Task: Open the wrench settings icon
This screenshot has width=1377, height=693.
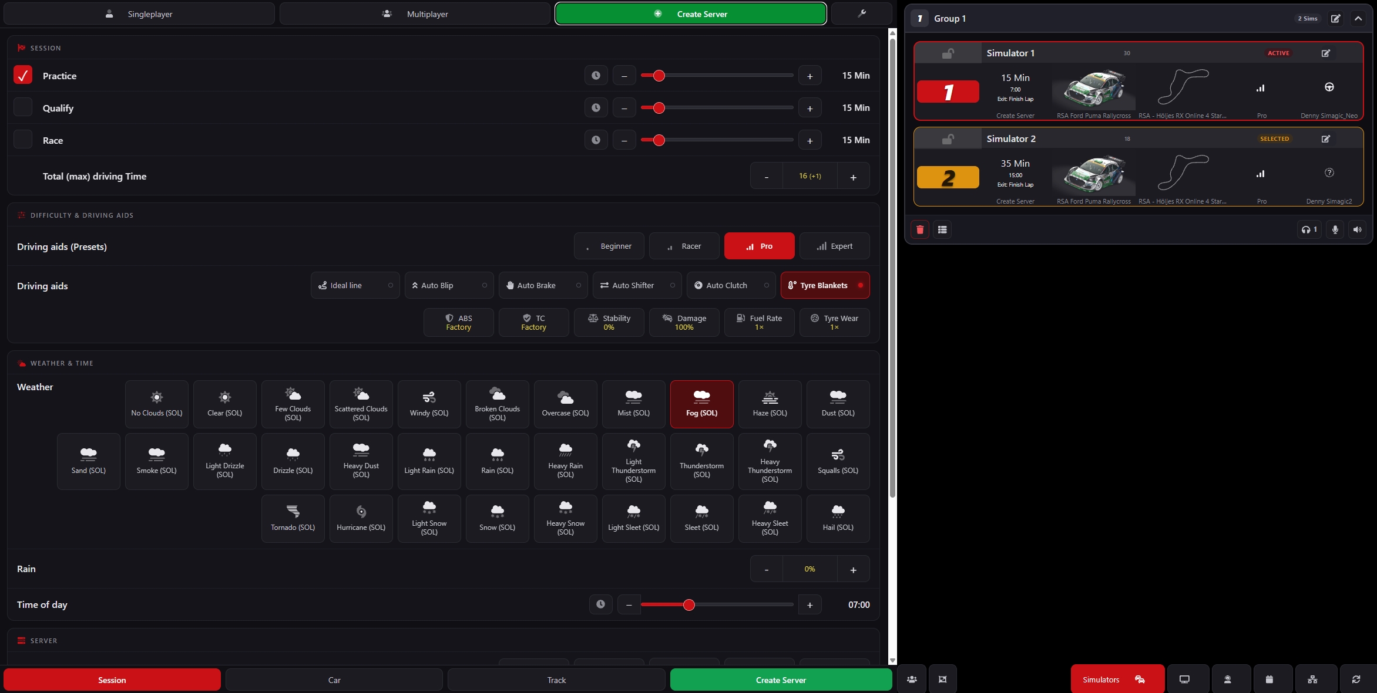Action: click(x=862, y=13)
